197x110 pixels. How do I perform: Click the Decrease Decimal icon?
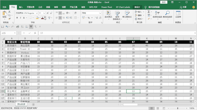click(x=100, y=18)
